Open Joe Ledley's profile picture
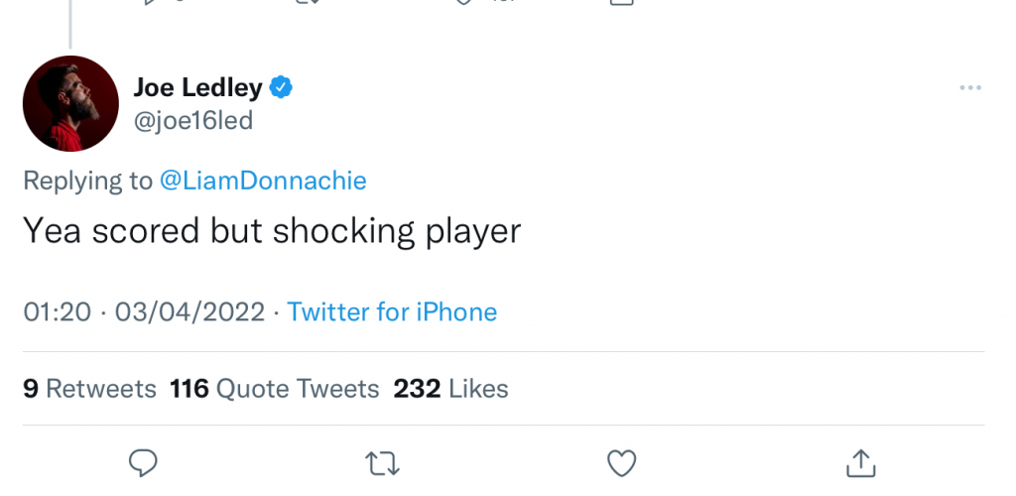Image resolution: width=1016 pixels, height=496 pixels. click(x=70, y=103)
